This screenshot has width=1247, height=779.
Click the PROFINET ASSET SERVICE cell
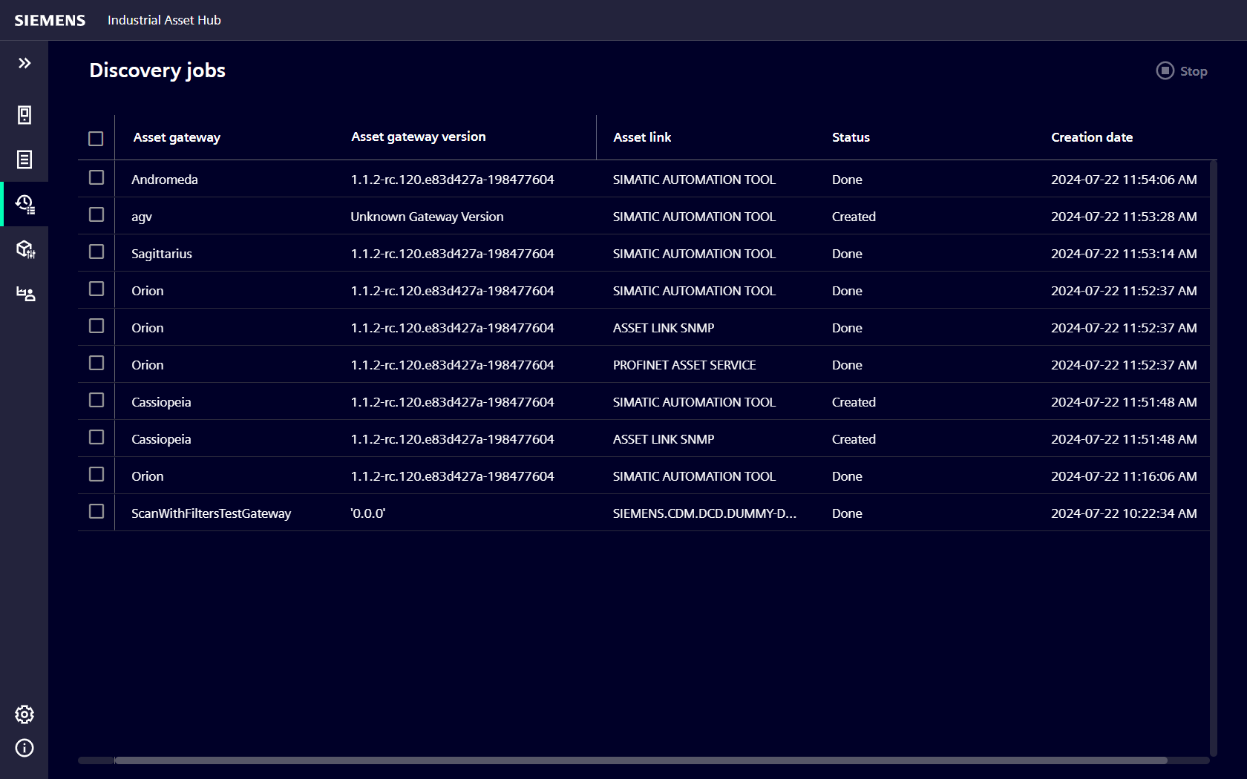coord(684,365)
